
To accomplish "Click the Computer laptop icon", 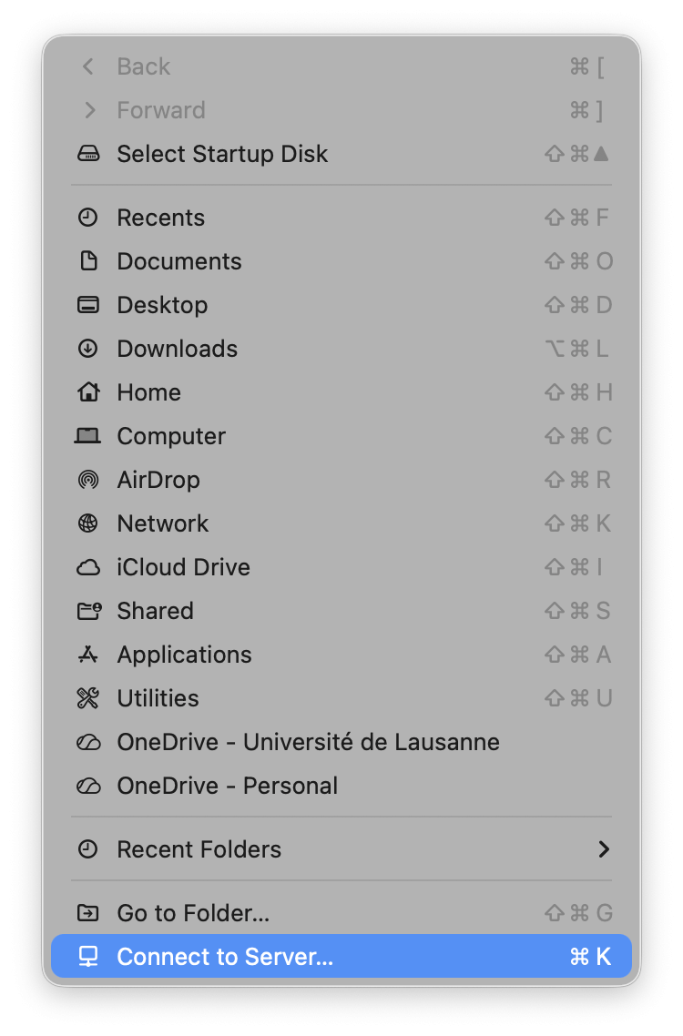I will coord(88,436).
